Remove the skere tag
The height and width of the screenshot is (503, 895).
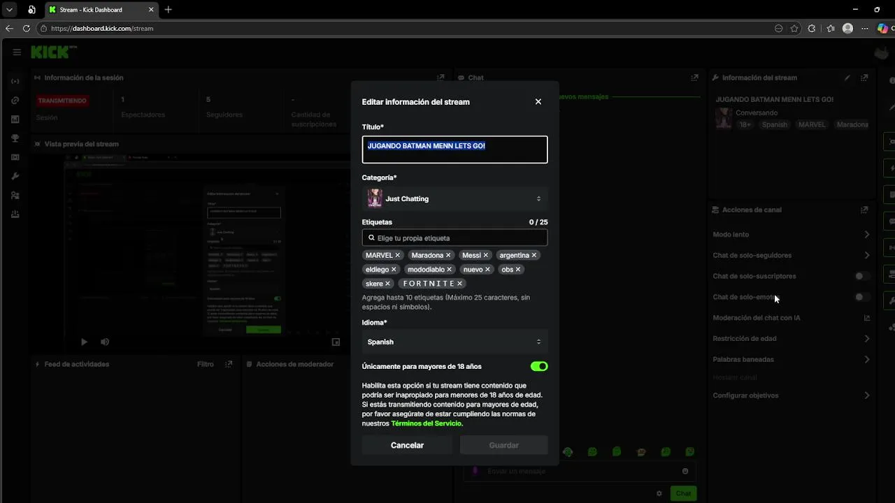click(388, 284)
